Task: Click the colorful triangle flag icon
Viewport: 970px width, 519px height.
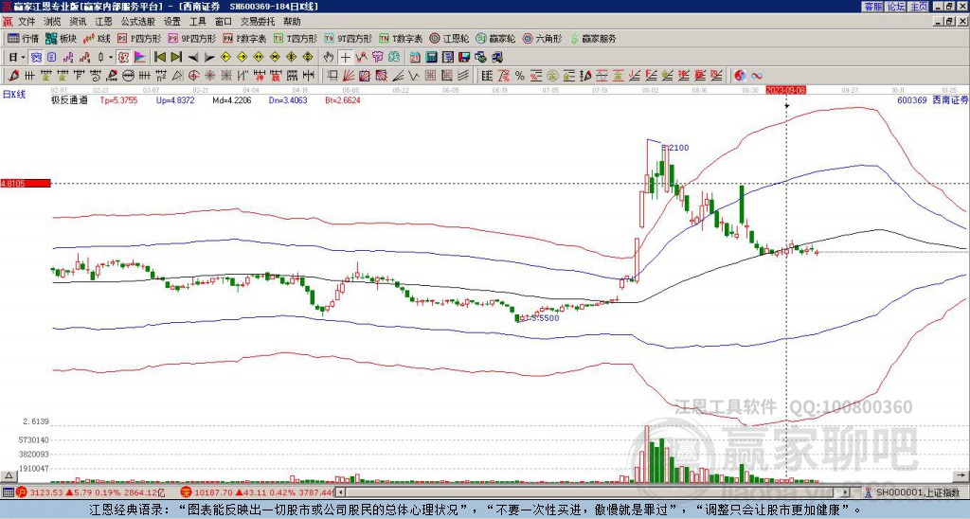Action: tap(140, 57)
